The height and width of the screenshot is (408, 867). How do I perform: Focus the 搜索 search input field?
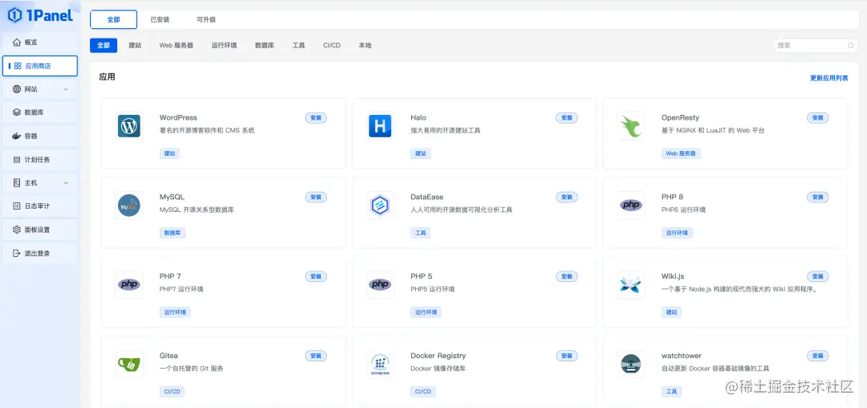point(816,45)
